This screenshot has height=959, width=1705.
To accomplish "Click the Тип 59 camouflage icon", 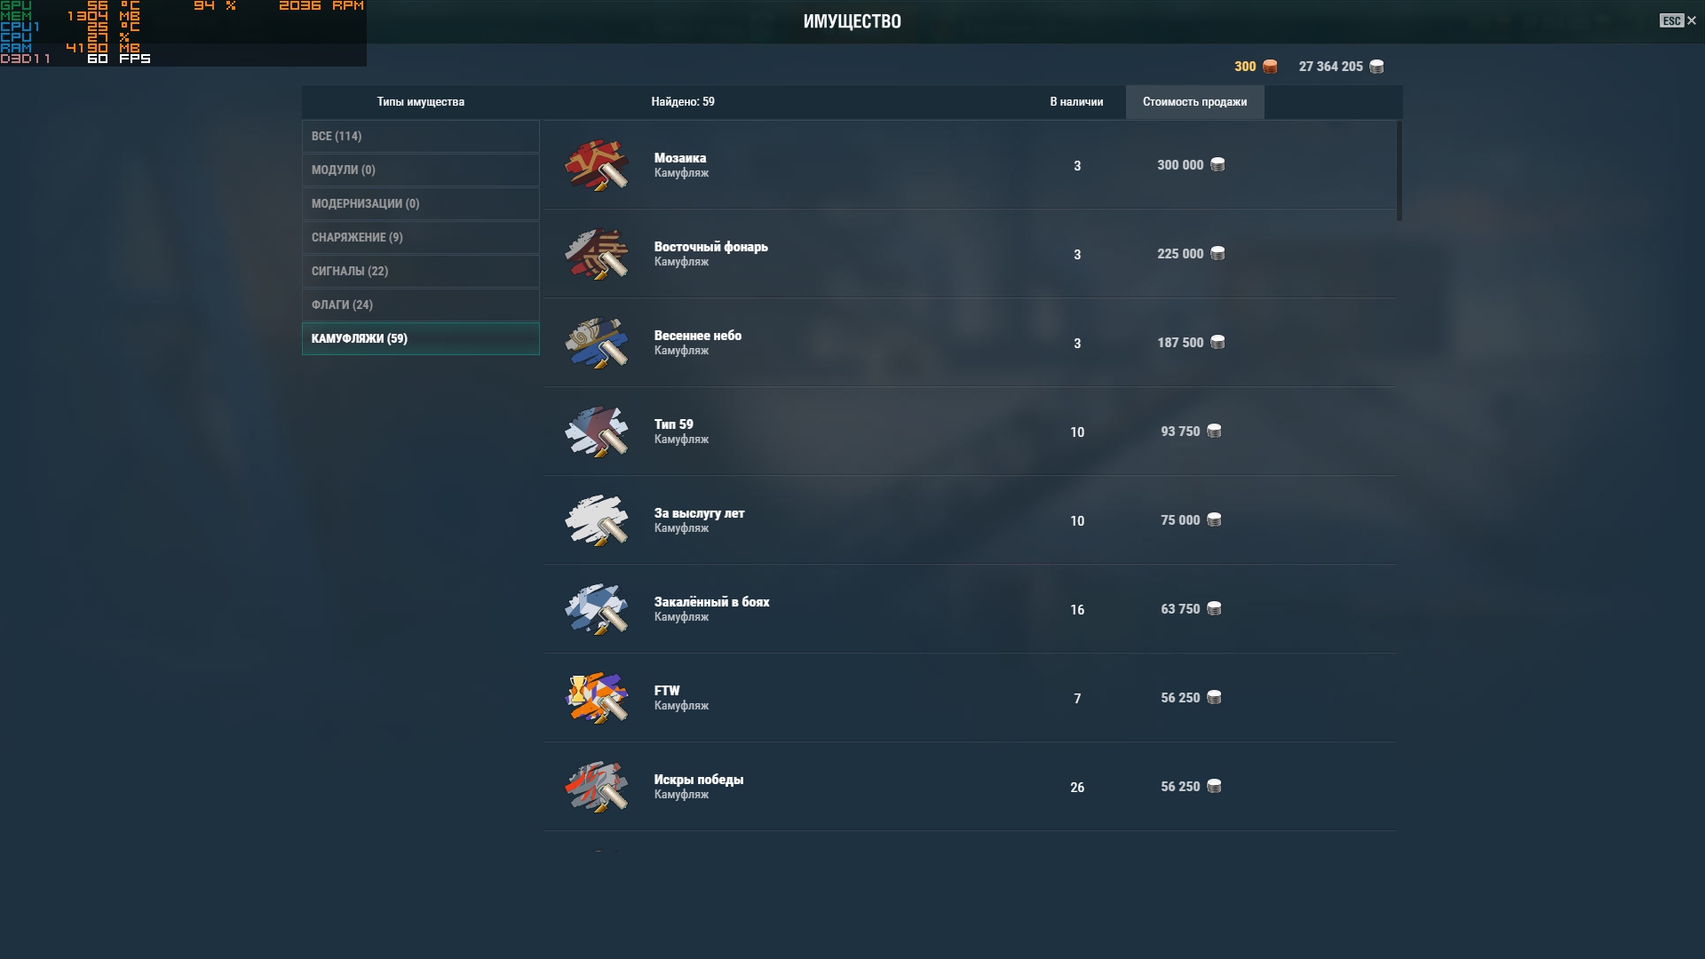I will tap(597, 431).
